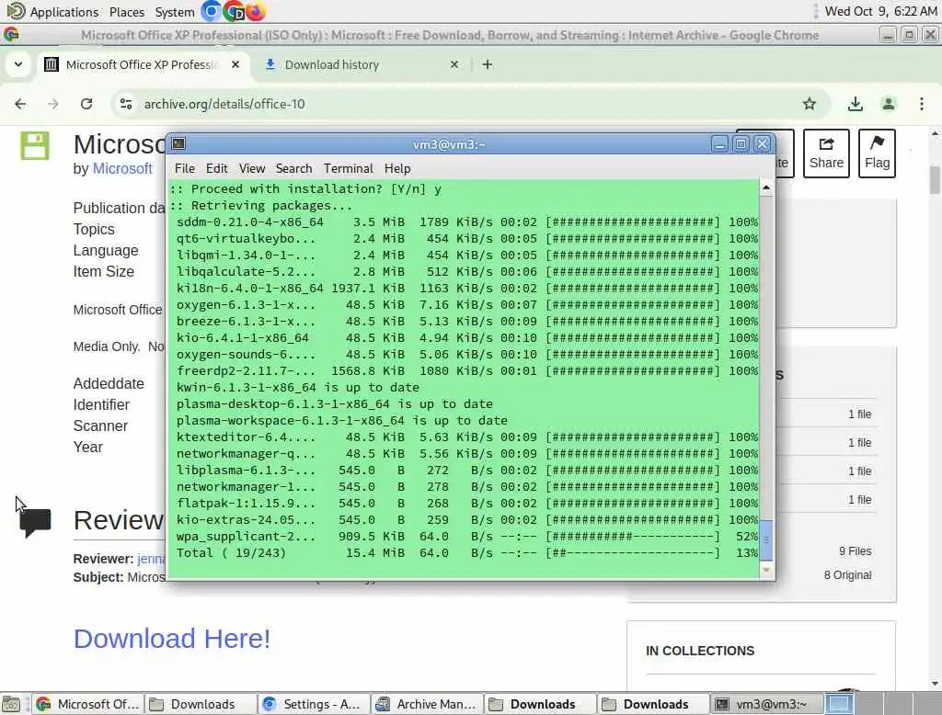Reload the archive.org page
Screen dimensions: 942x715
pyautogui.click(x=86, y=104)
